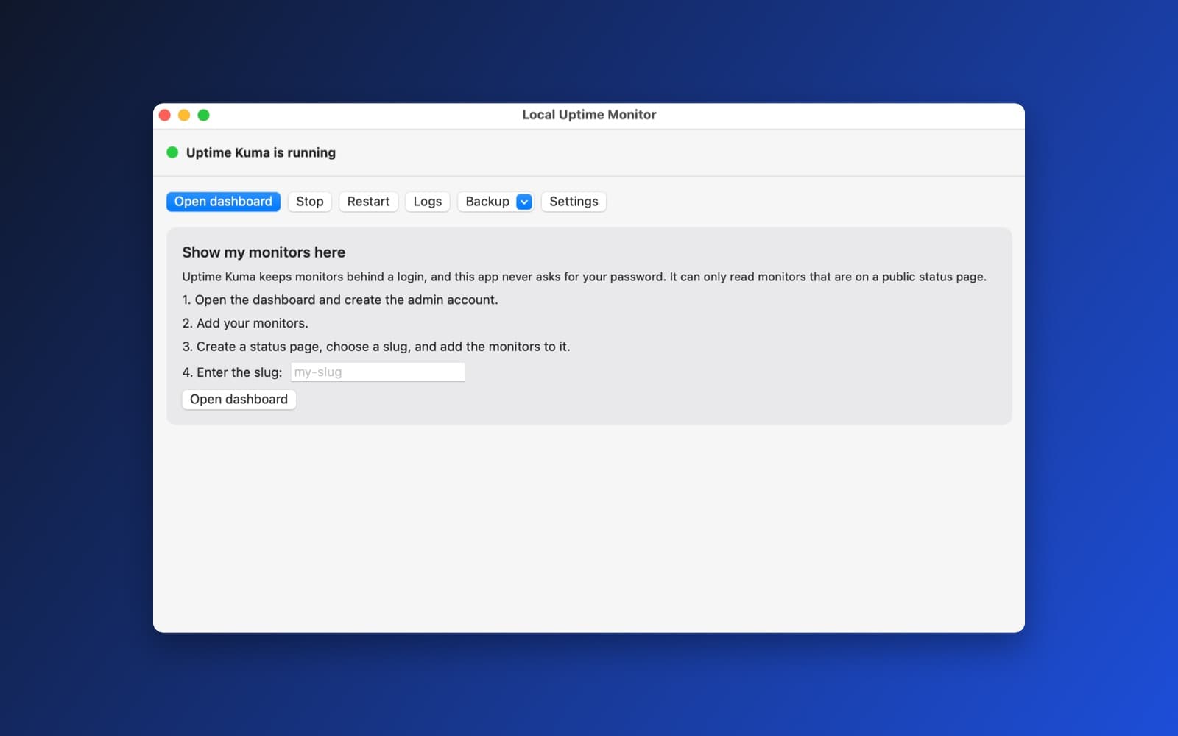The width and height of the screenshot is (1178, 736).
Task: Click the '4. Enter the slug:' label
Action: coord(232,372)
